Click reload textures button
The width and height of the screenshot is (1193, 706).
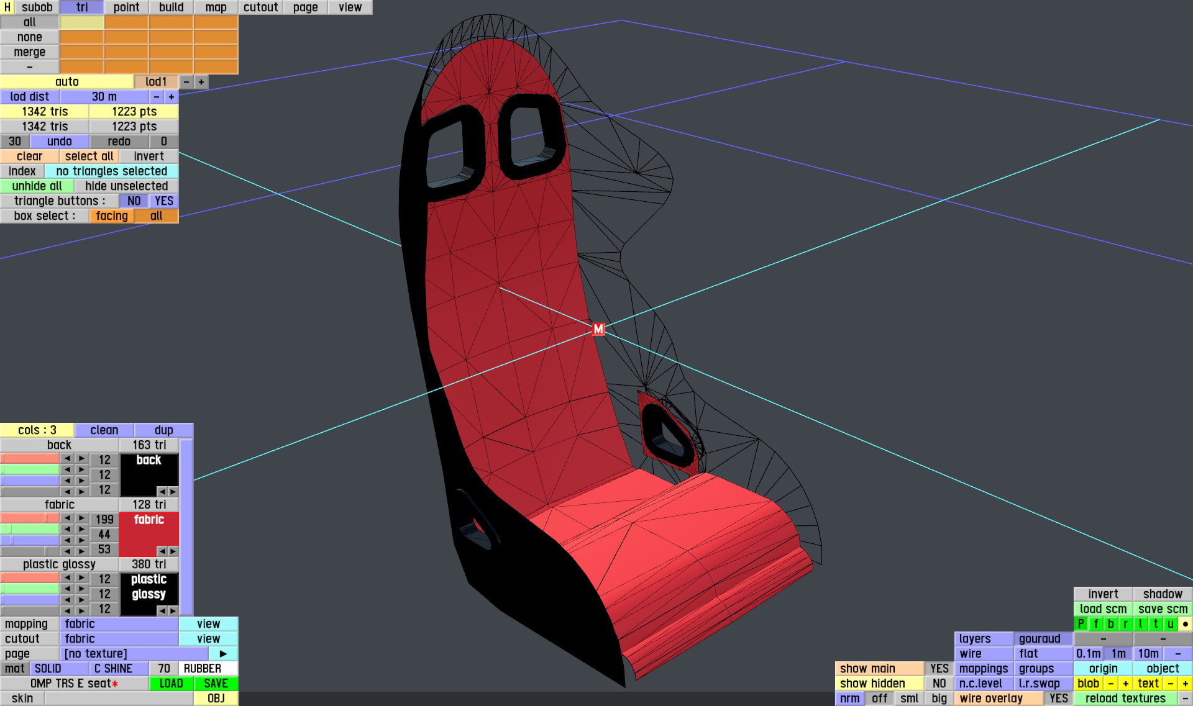[1125, 699]
